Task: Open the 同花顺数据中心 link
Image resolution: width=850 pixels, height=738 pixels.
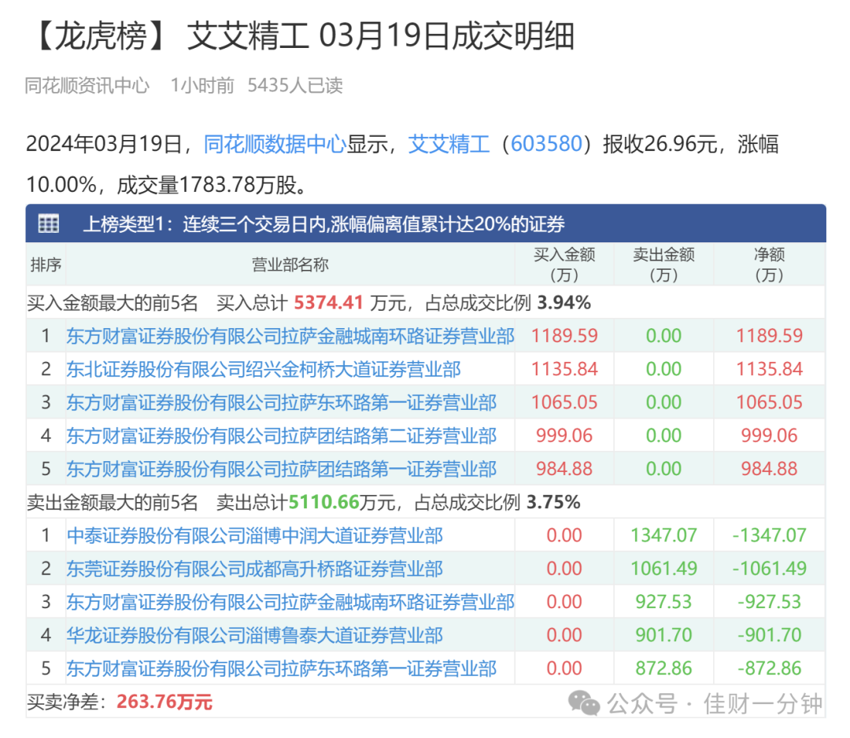Action: (x=275, y=144)
